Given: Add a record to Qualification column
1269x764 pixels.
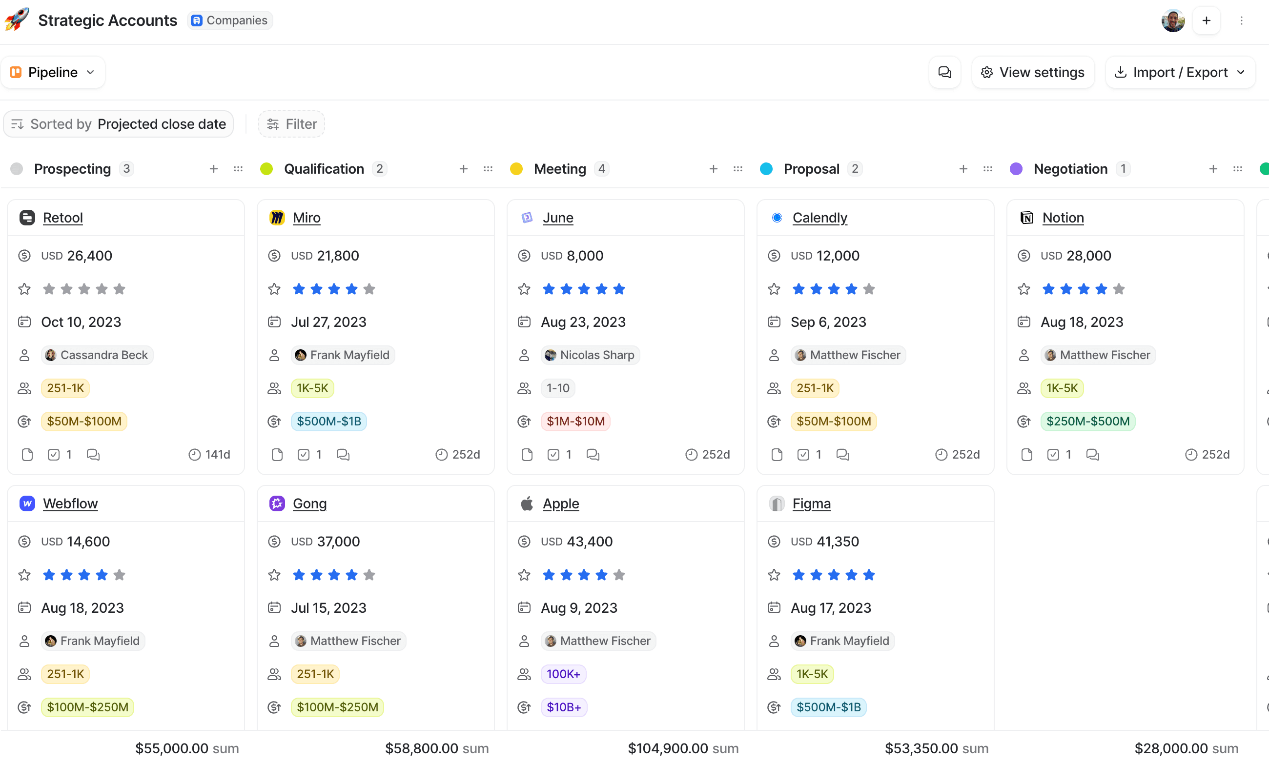Looking at the screenshot, I should pos(464,169).
